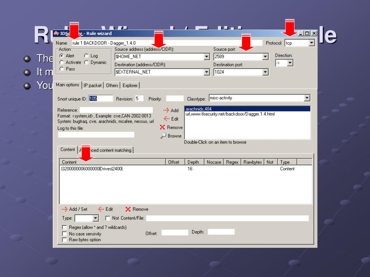Enable the Not checkbox
The image size is (370, 277).
[108, 218]
